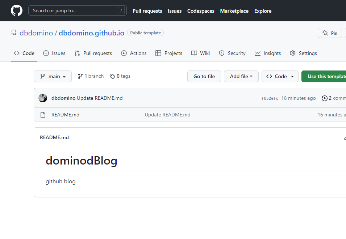
Task: Open repository Settings tab
Action: tap(303, 53)
